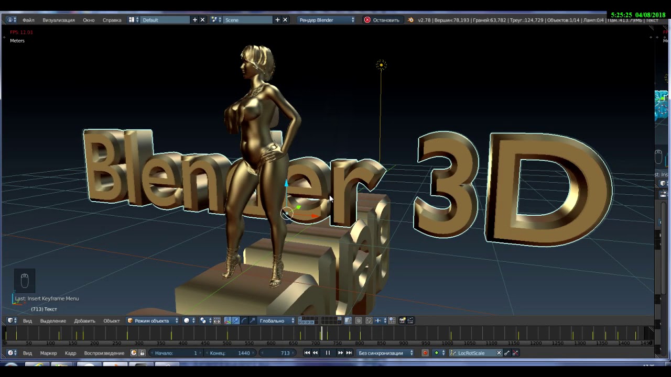Delete the current Scene
This screenshot has width=671, height=377.
[x=285, y=20]
